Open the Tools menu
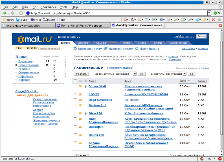The width and height of the screenshot is (224, 162). [x=63, y=7]
